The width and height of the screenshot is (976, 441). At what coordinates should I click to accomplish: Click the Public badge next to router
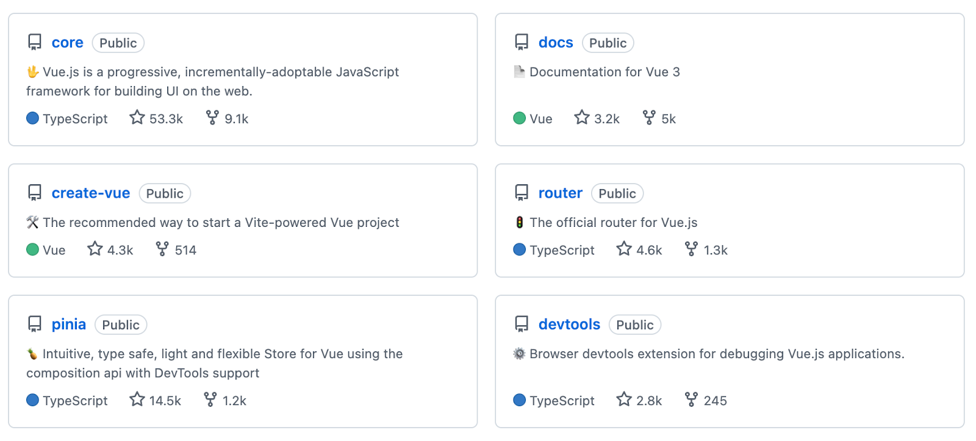click(617, 193)
